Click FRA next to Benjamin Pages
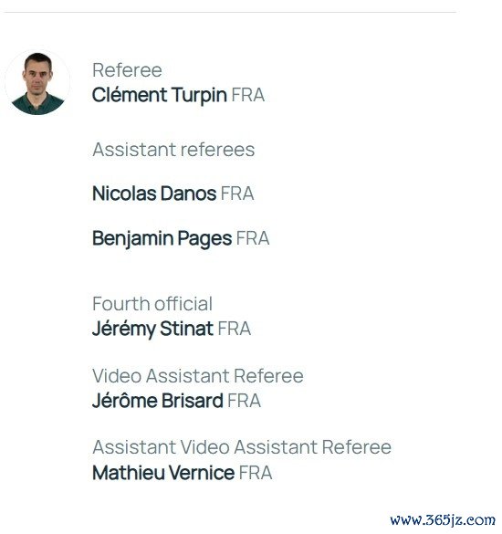This screenshot has height=534, width=502. (253, 238)
